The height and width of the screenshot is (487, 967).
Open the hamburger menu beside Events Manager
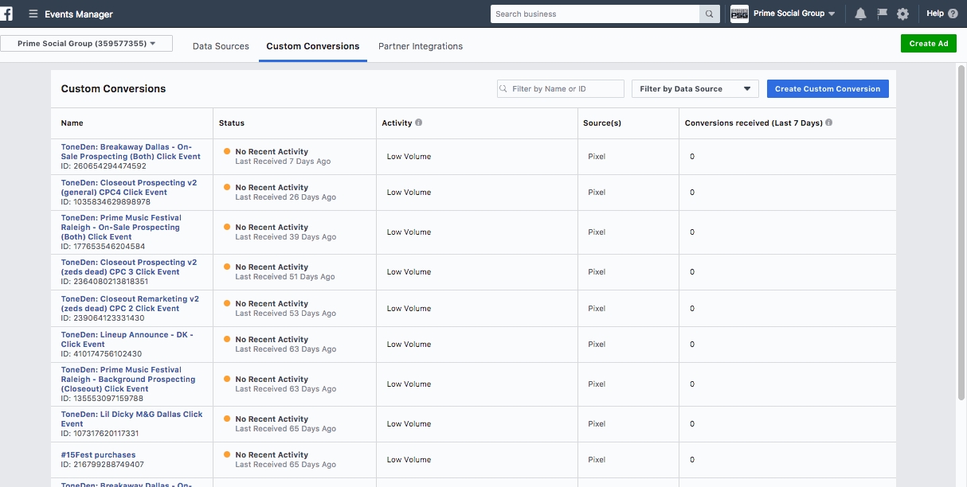33,14
